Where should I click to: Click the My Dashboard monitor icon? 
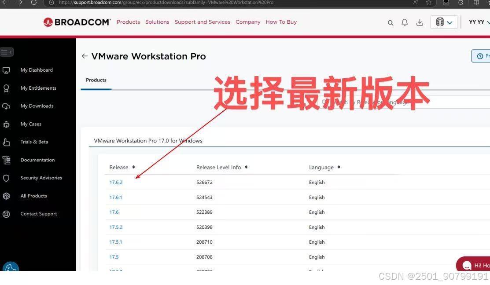click(6, 70)
